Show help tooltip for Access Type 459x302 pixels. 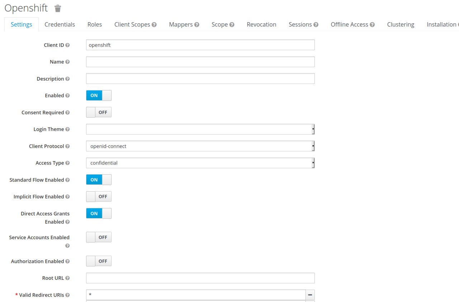[x=67, y=163]
